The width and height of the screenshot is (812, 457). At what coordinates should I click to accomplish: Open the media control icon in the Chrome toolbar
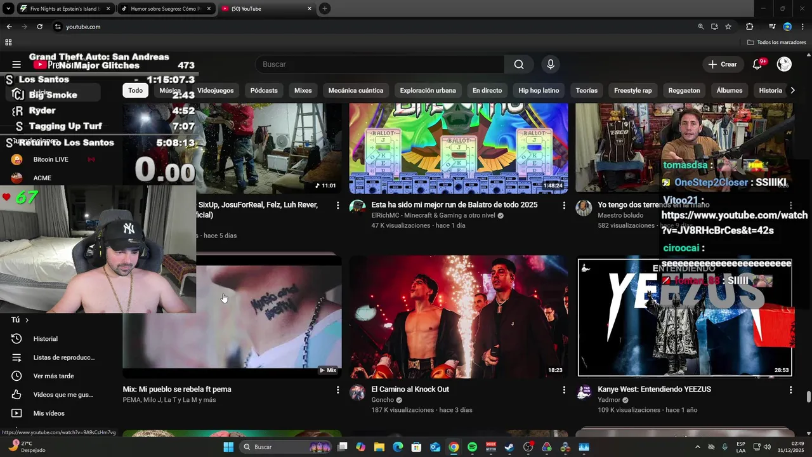[x=772, y=27]
